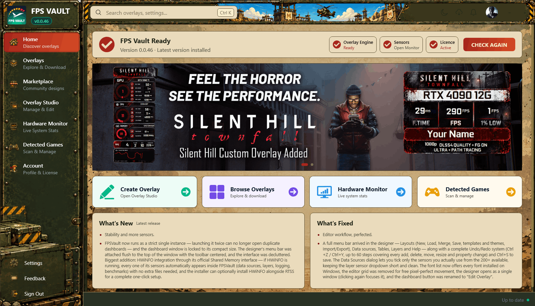
Task: Click the orange gamepad Detected Games icon
Action: pyautogui.click(x=432, y=192)
